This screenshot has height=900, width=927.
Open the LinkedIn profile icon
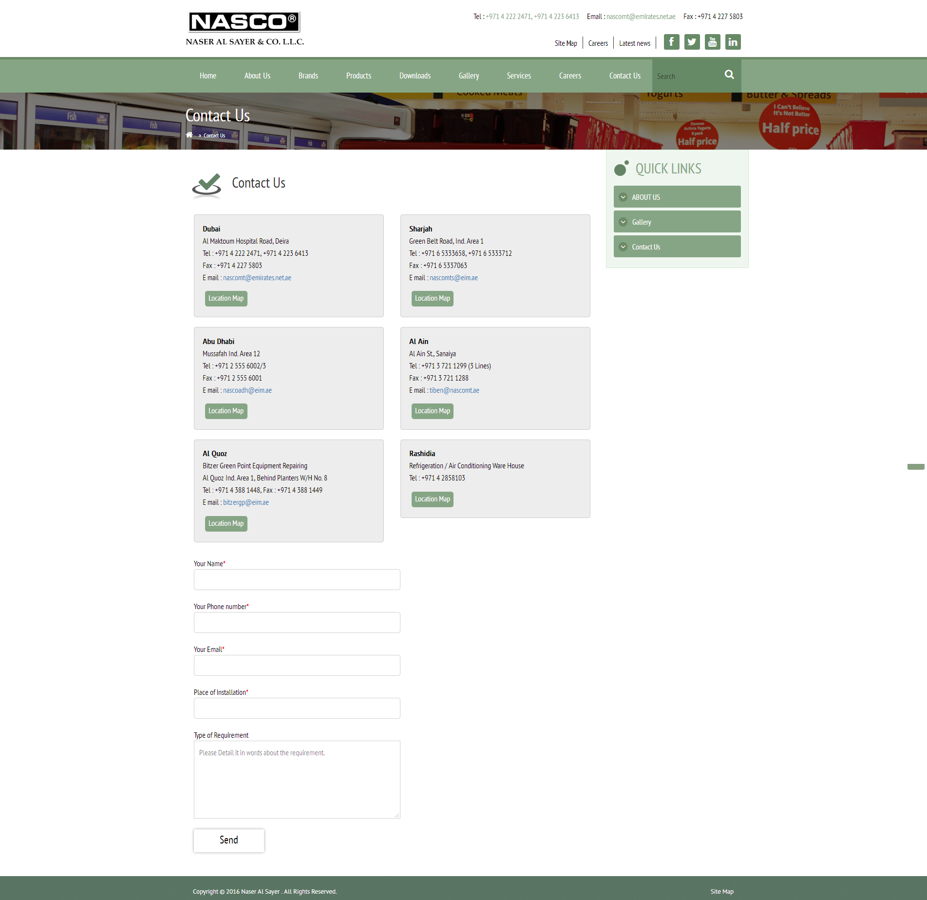[733, 42]
